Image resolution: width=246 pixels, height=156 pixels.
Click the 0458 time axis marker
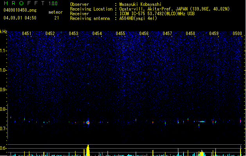(190, 34)
